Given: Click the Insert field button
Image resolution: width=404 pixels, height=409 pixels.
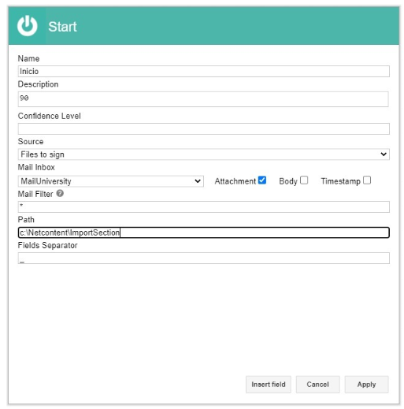Looking at the screenshot, I should tap(269, 385).
